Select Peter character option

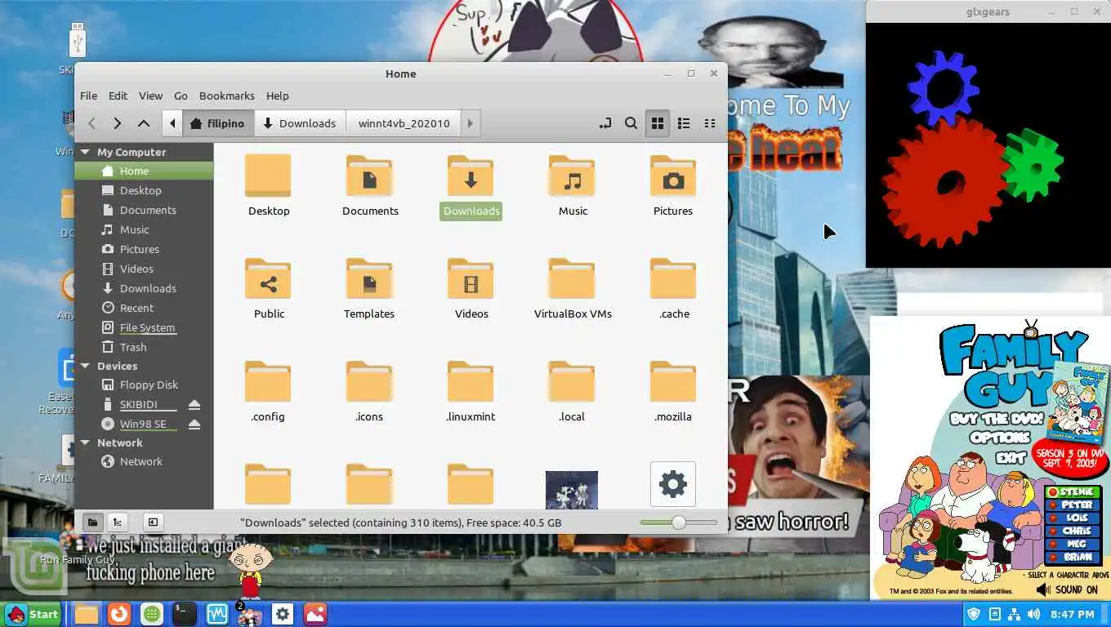point(1074,505)
